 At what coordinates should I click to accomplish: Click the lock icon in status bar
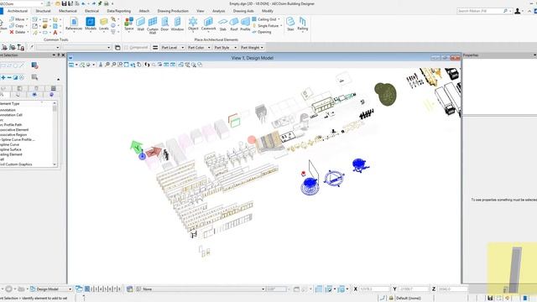tap(391, 298)
